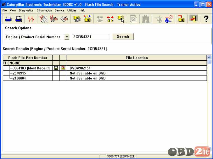Click the grayed Connect plug icon

click(x=100, y=19)
